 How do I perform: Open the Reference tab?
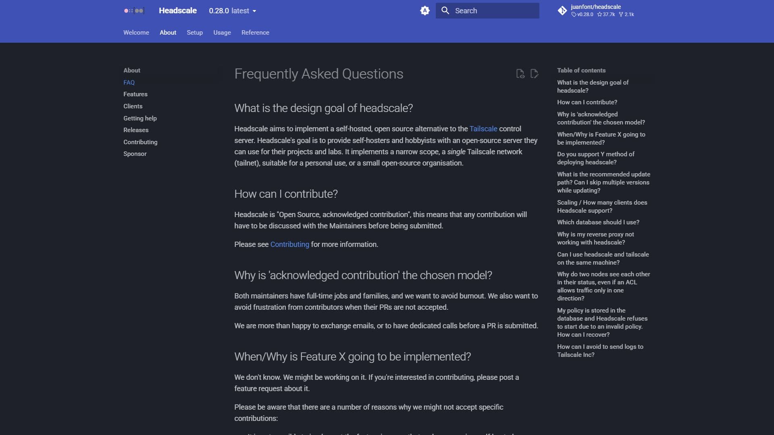[x=255, y=33]
